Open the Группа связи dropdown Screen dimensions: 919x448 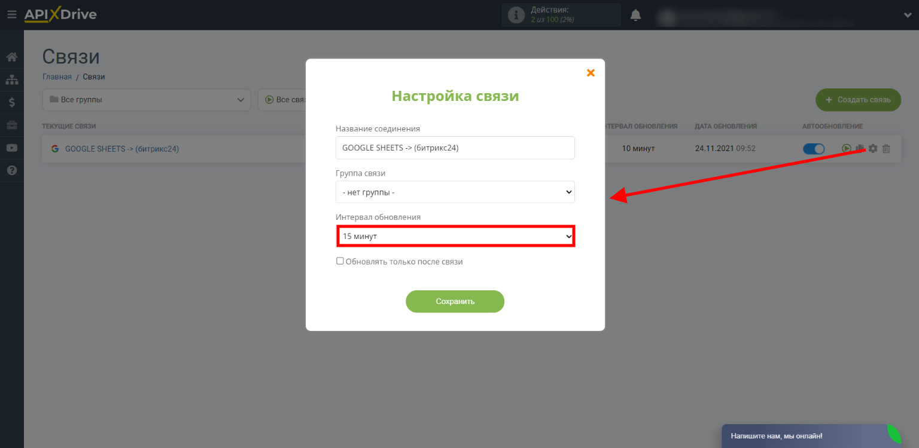(455, 192)
